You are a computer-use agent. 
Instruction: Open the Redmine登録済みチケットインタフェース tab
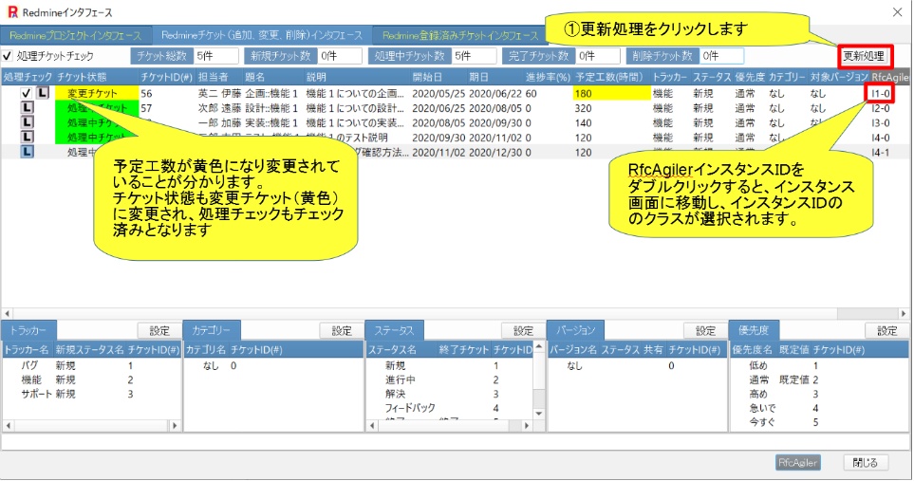pyautogui.click(x=460, y=35)
